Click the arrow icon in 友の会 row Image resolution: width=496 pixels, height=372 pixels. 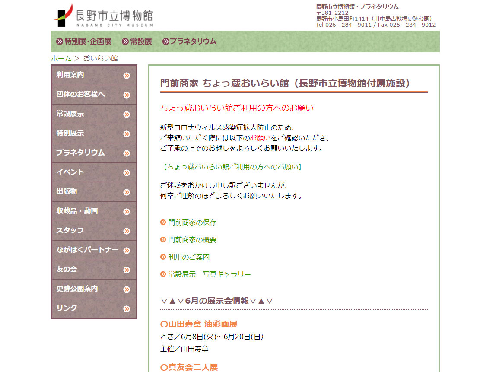click(127, 270)
